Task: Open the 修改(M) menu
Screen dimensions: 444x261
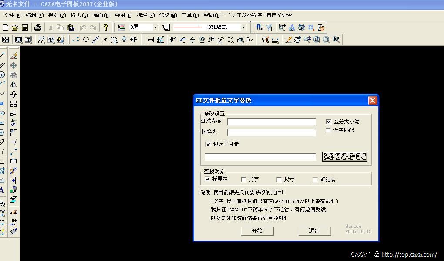Action: tap(168, 15)
